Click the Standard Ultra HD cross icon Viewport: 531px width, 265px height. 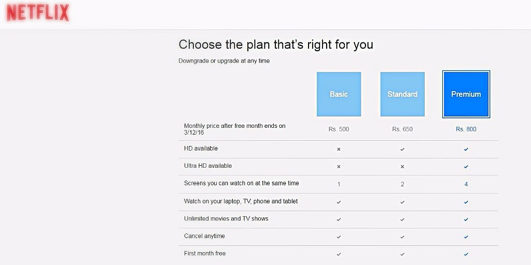[x=402, y=167]
